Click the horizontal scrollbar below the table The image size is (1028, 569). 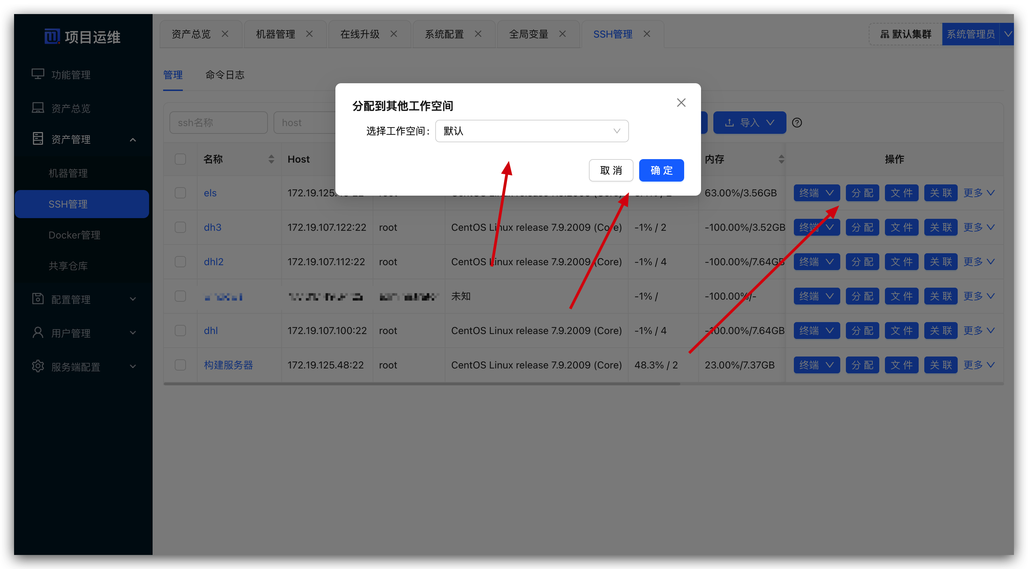[x=422, y=384]
